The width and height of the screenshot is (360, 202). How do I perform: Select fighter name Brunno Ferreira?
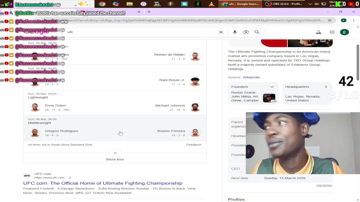pyautogui.click(x=171, y=131)
